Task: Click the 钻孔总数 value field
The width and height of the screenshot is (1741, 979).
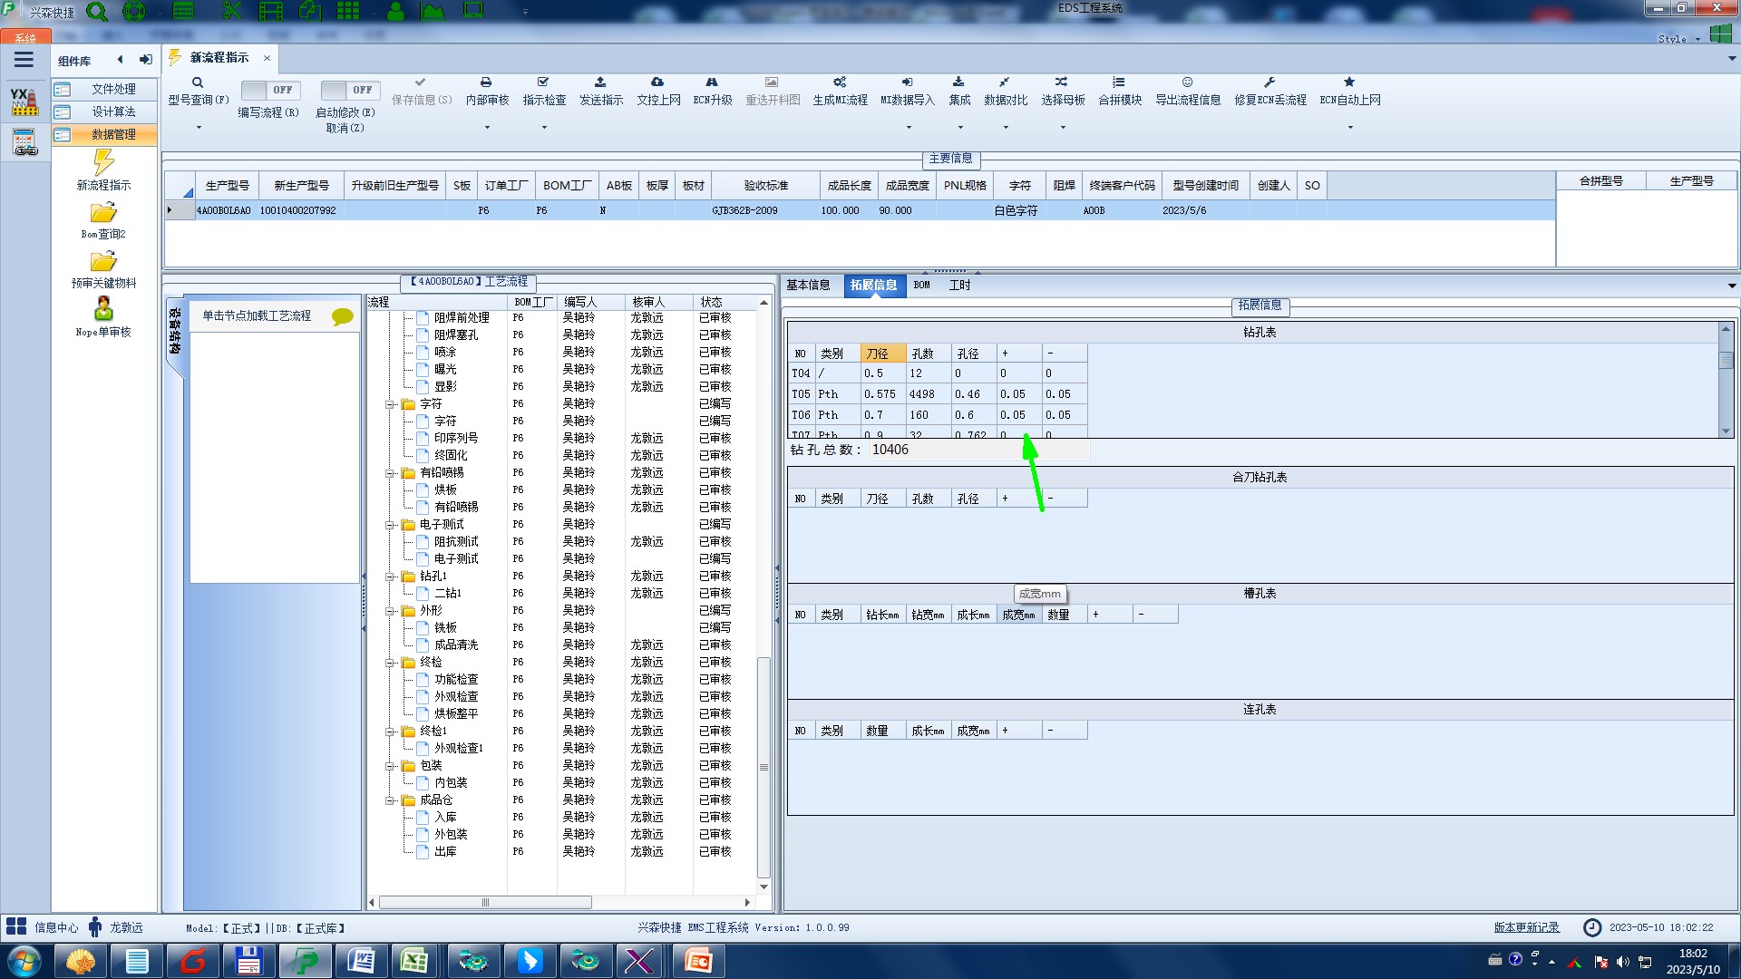Action: [x=978, y=450]
